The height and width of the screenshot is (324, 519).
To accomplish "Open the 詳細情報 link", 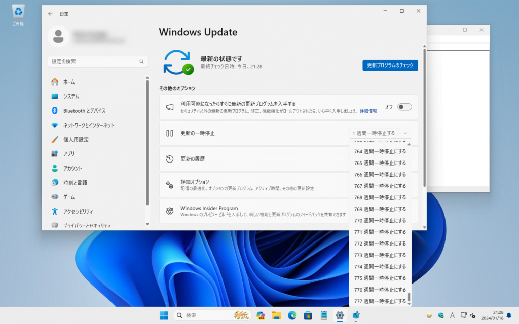I will (x=368, y=111).
